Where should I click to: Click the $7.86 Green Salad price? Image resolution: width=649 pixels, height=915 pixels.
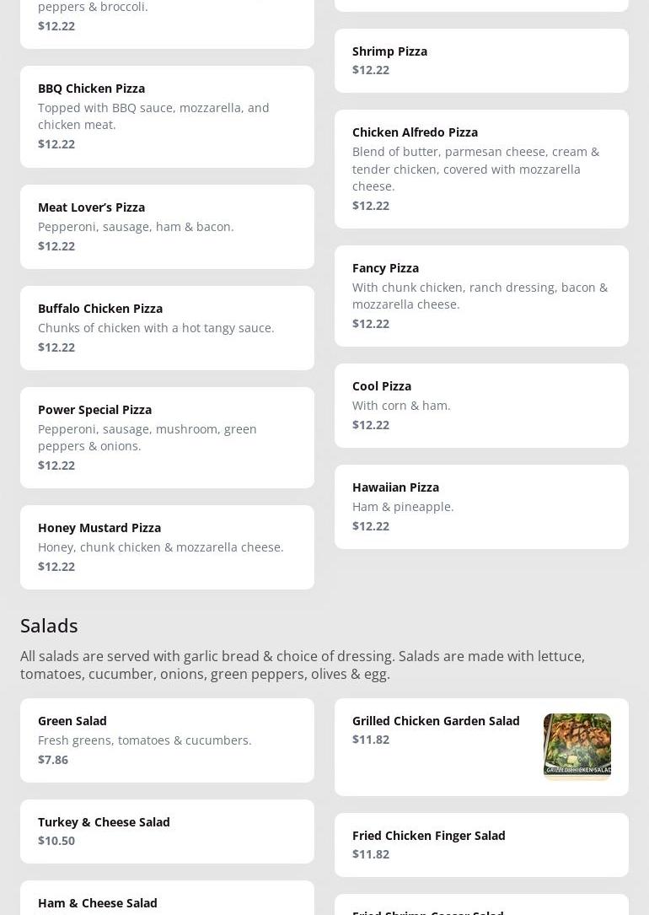53,759
